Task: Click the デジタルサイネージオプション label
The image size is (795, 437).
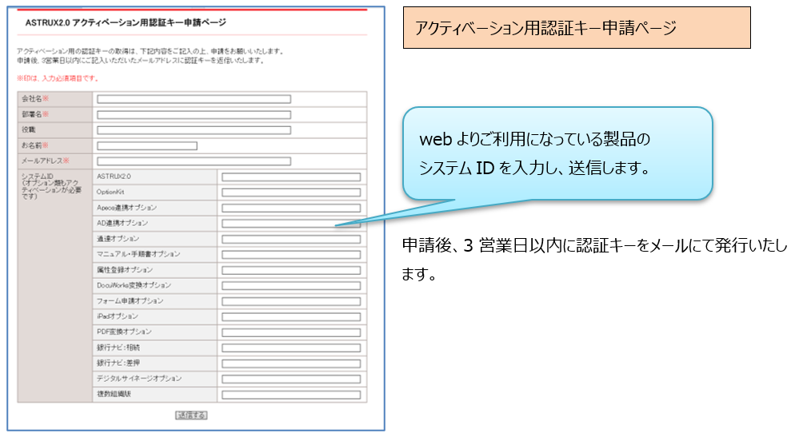Action: [139, 378]
